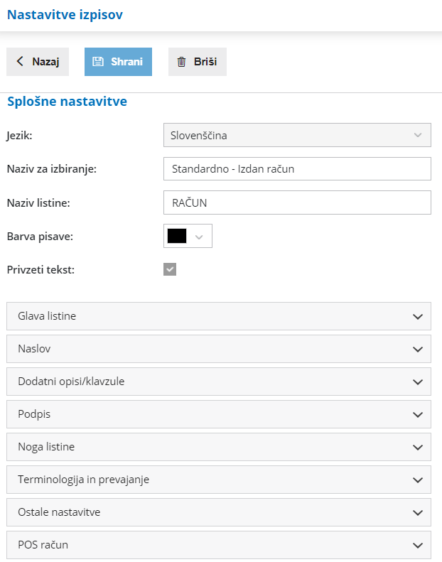The width and height of the screenshot is (442, 562).
Task: Open the Barva pisave color dropdown arrow
Action: 200,237
